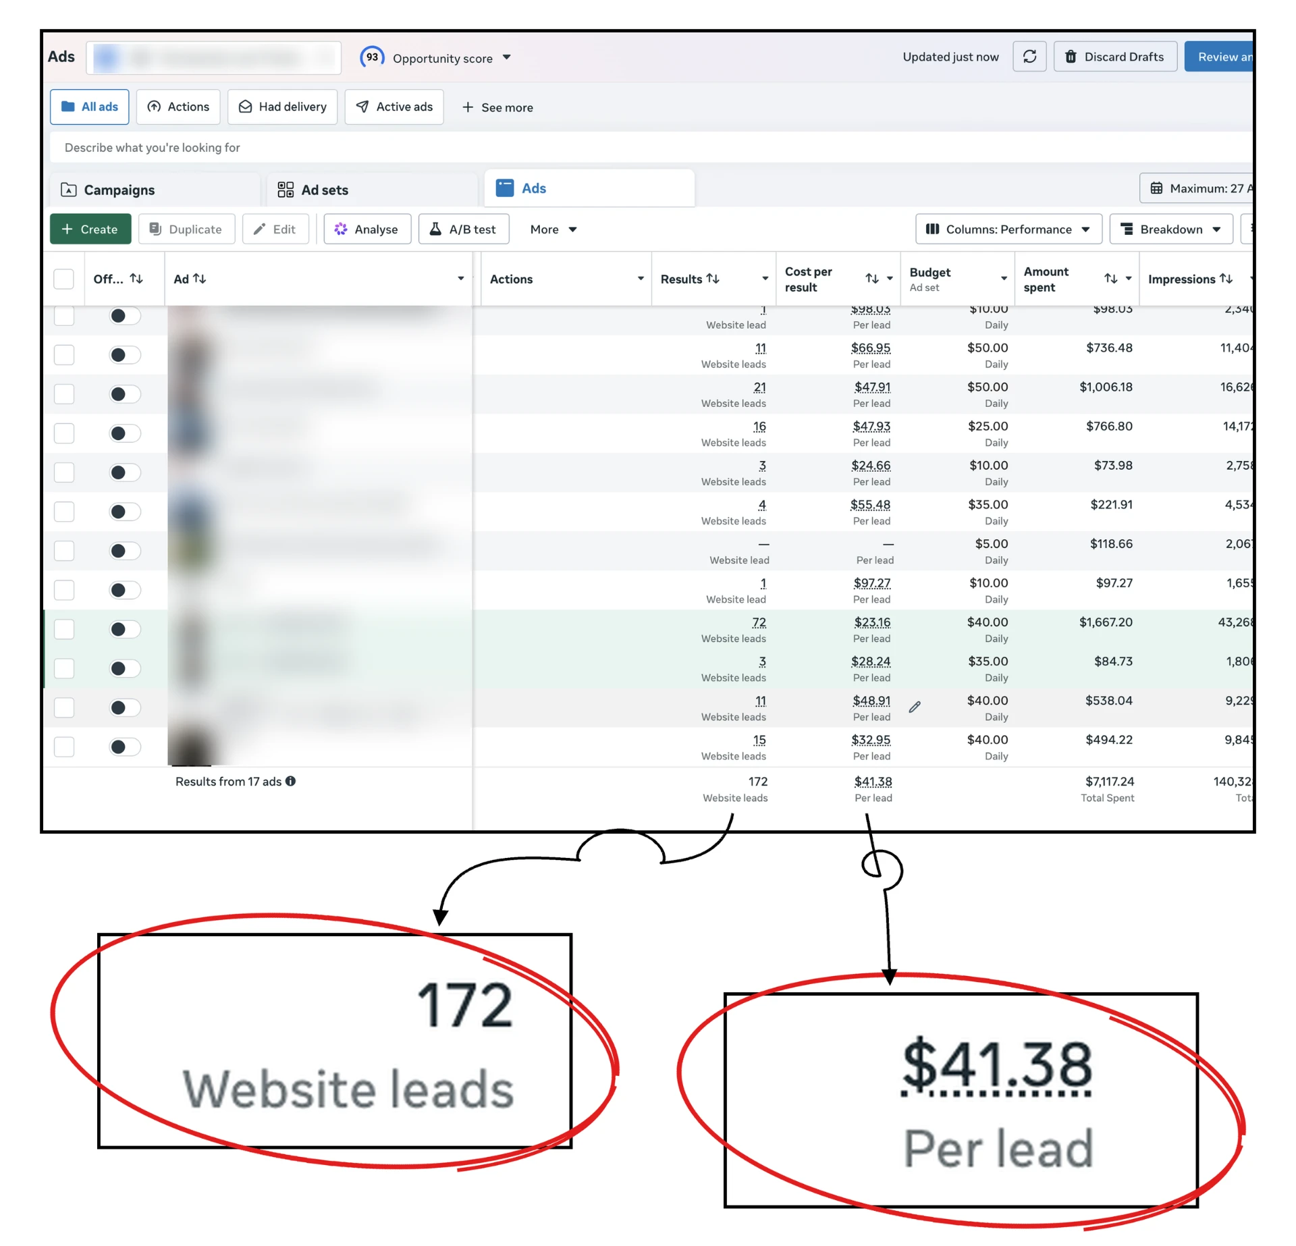Viewport: 1296px width, 1246px height.
Task: Click the blue Review button
Action: (1219, 57)
